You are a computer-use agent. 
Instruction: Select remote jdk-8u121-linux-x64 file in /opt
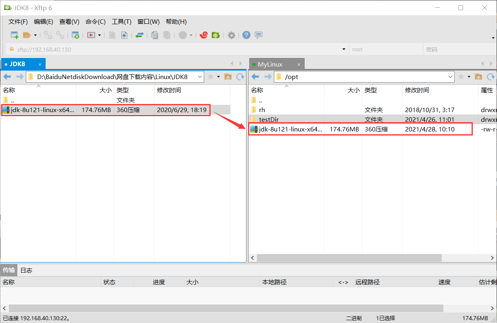pyautogui.click(x=360, y=129)
